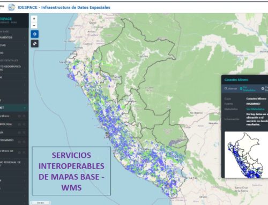Screen dimensions: 268x205
Task: Select the GEOMORFOLOGÍA layer in the sidebar
Action: 6,124
